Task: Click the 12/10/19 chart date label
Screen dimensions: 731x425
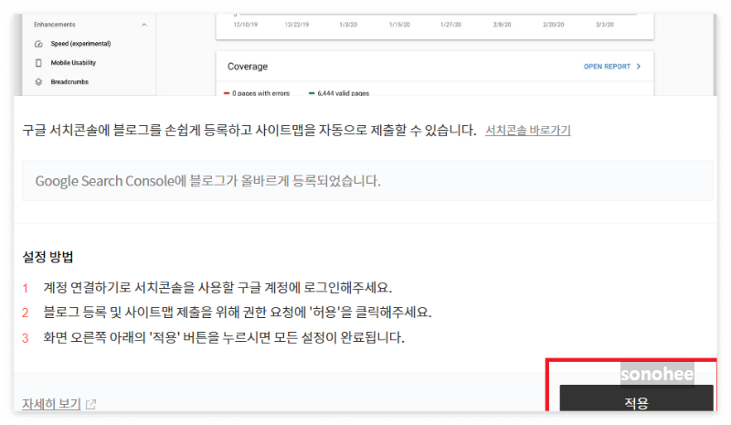Action: tap(245, 25)
